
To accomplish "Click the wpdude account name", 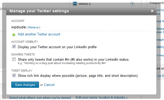I will (x=19, y=27).
